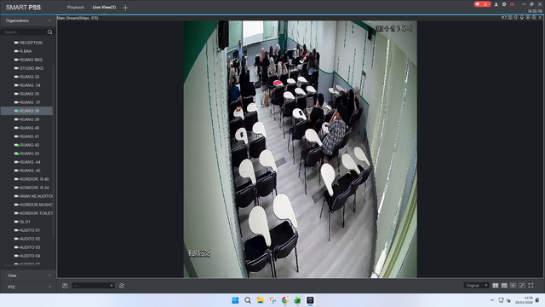The width and height of the screenshot is (545, 307).
Task: Select SL.01 camera
Action: pos(22,222)
